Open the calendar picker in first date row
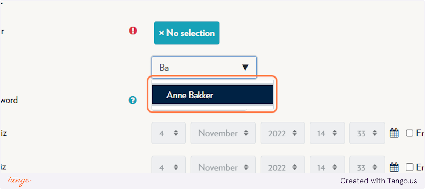Viewport: 425px width, 189px height. tap(394, 133)
